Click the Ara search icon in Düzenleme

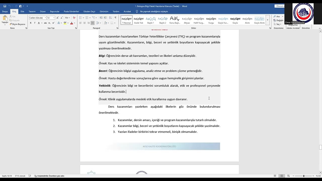pos(276,16)
